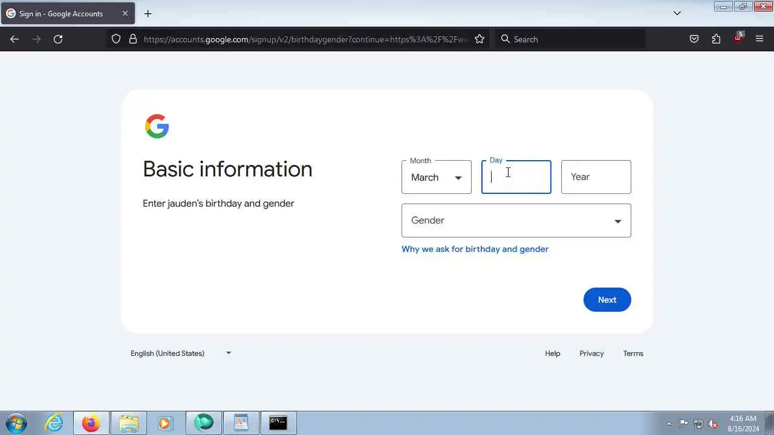
Task: Open the Help link
Action: point(553,353)
